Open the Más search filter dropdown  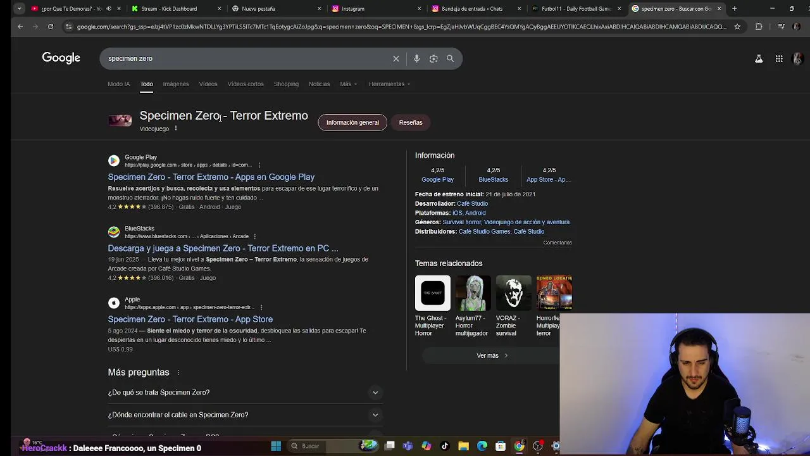(349, 84)
